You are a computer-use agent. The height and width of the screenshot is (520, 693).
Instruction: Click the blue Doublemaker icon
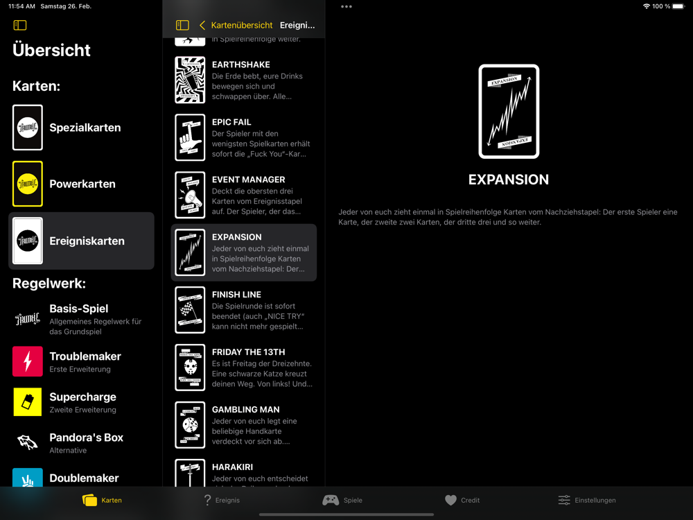[28, 478]
